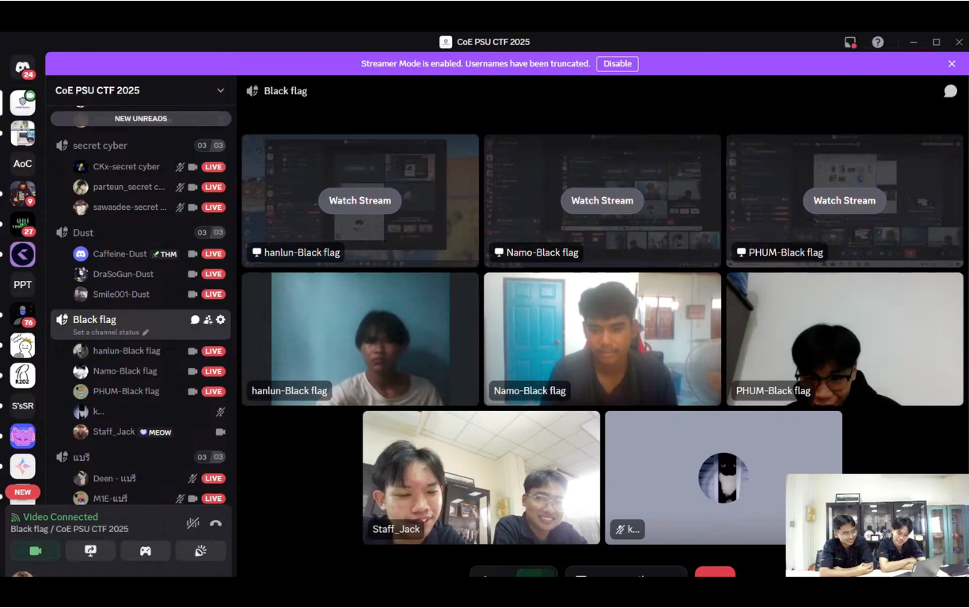
Task: Jump to NEW UNREADS in channel list
Action: (141, 119)
